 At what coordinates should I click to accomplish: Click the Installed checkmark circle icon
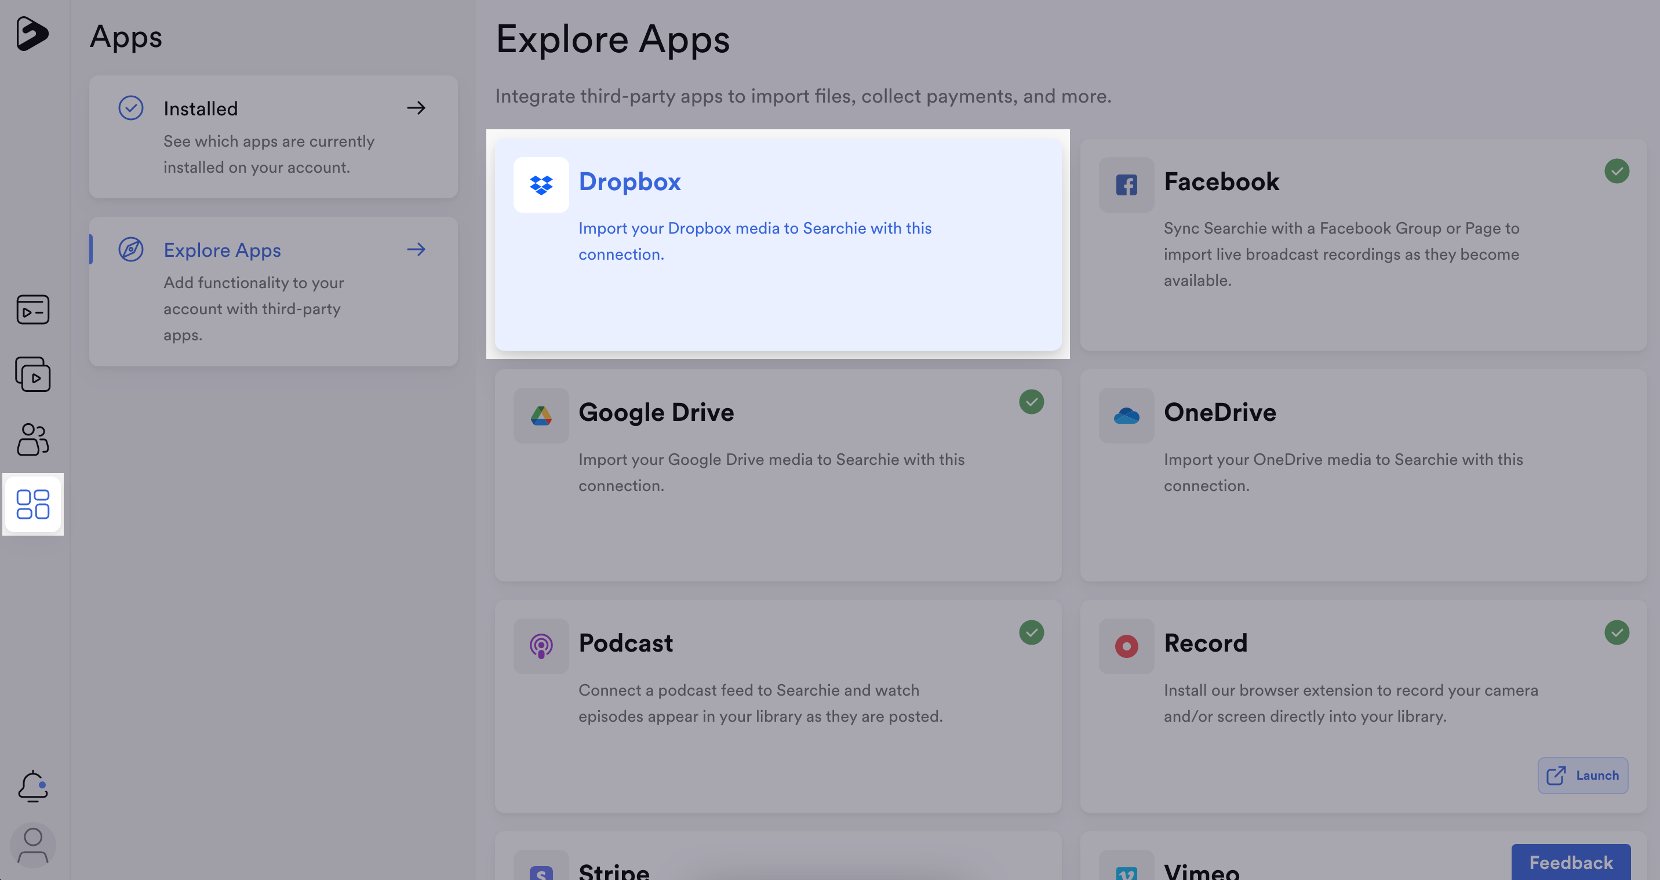coord(131,108)
